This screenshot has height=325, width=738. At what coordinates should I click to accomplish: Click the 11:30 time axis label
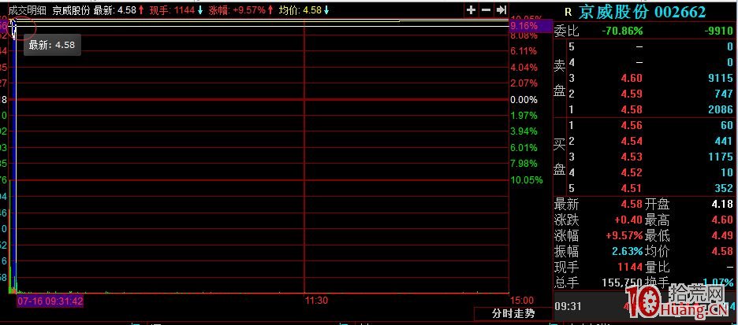point(316,301)
